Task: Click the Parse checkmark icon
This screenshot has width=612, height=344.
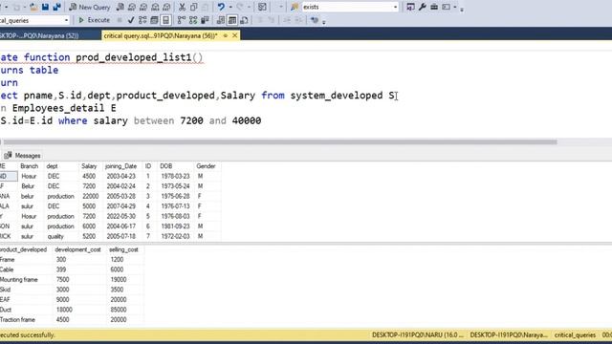Action: pyautogui.click(x=131, y=20)
